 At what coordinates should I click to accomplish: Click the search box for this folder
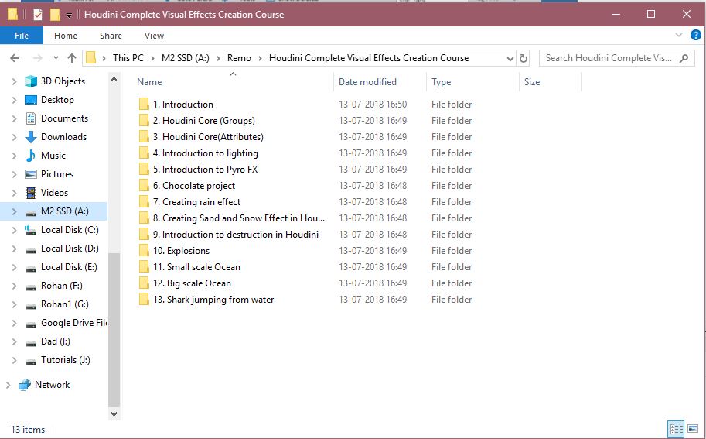pos(608,58)
